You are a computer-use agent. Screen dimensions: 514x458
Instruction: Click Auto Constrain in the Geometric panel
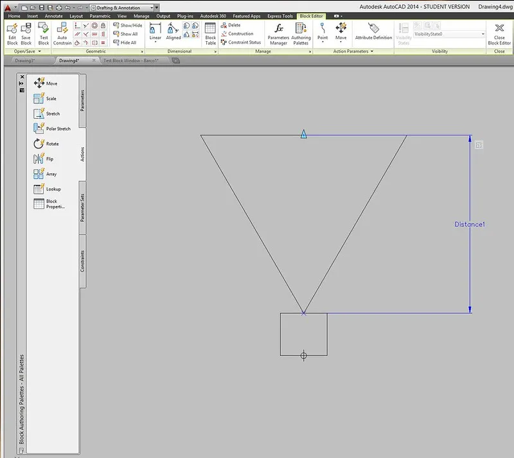pyautogui.click(x=62, y=33)
